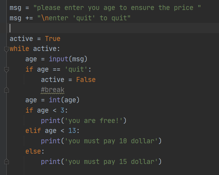Viewport: 219px width, 175px height.
Task: Place cursor on the empty highlighted line
Action: (113, 28)
